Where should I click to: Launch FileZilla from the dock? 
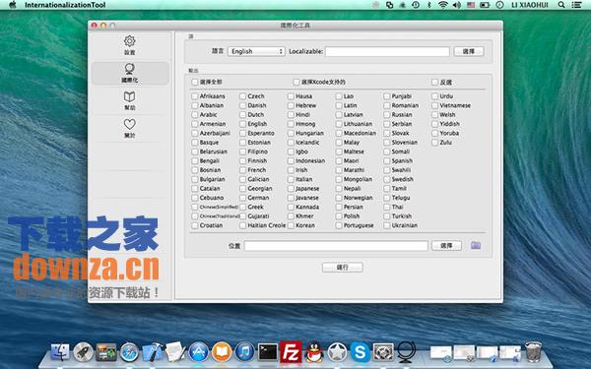pyautogui.click(x=291, y=352)
